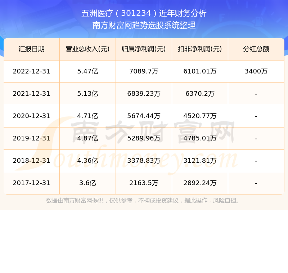Screen dimensions: 288x273
Task: Click the net profit value 3378.83万
Action: point(144,161)
